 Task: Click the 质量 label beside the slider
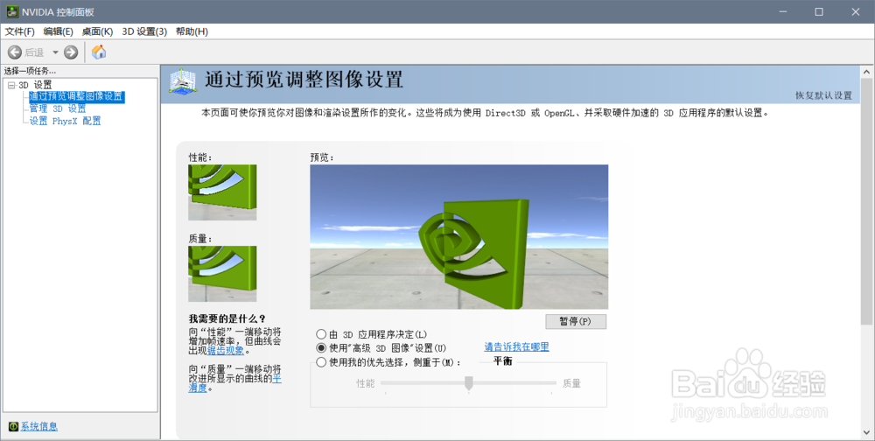click(x=571, y=383)
